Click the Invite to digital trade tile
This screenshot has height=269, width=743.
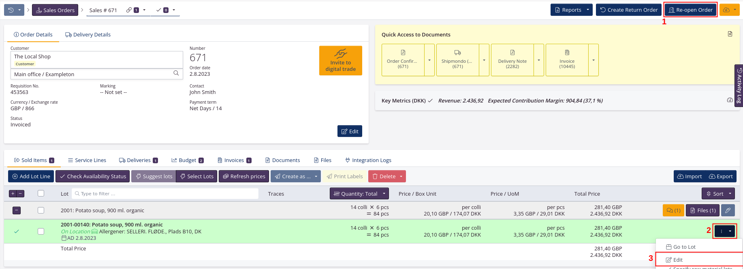click(340, 60)
